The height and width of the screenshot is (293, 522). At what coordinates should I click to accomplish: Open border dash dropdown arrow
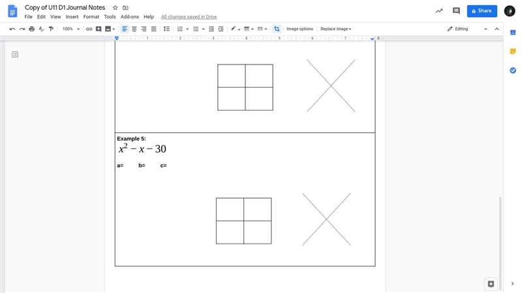point(266,29)
